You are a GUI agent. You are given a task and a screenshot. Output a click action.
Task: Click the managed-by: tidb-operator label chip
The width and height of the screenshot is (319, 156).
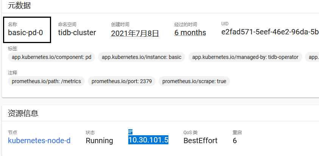245,57
